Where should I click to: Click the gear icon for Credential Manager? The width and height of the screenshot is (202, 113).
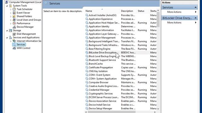click(87, 90)
